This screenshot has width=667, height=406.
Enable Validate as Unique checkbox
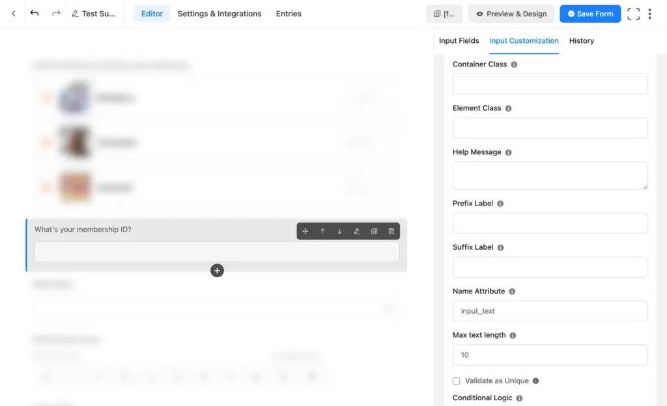click(x=457, y=381)
